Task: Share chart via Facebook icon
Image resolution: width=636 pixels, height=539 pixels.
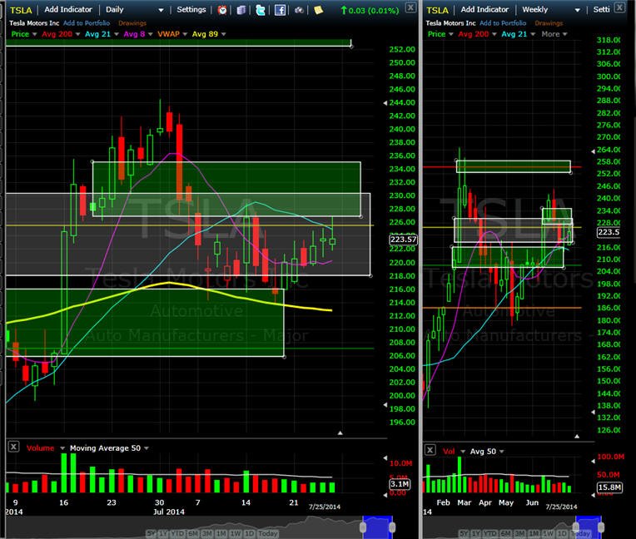Action: (280, 10)
